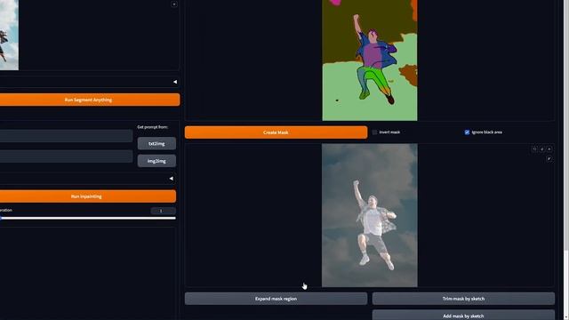Get prompt from txt2img
The image size is (569, 320).
coord(156,143)
